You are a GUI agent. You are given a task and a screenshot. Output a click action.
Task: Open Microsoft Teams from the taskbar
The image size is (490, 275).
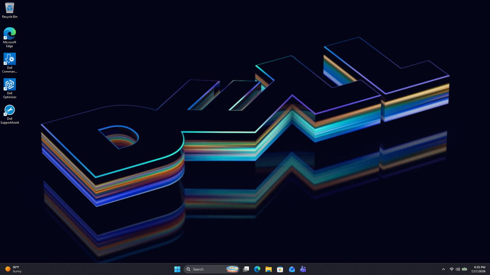click(303, 269)
